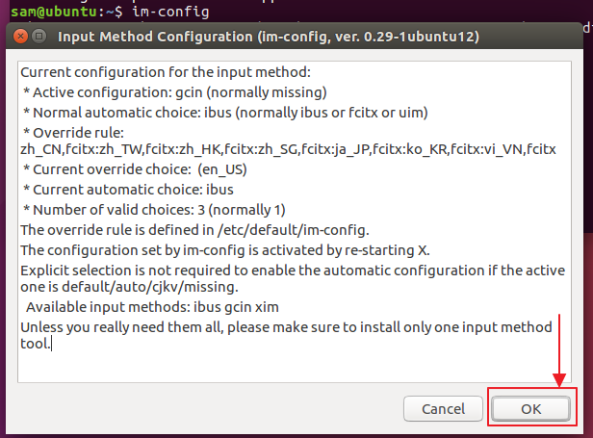593x438 pixels.
Task: Click the dialog title bar text
Action: (x=270, y=38)
